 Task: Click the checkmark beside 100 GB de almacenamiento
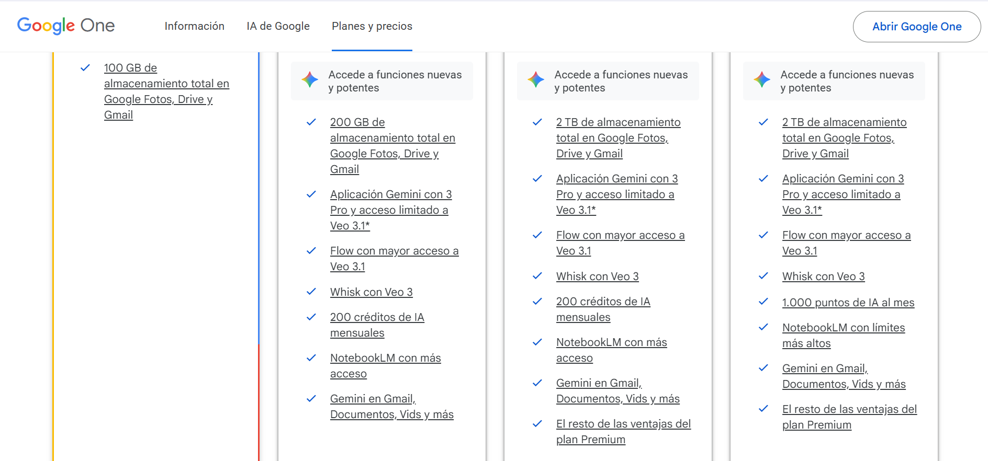tap(85, 67)
